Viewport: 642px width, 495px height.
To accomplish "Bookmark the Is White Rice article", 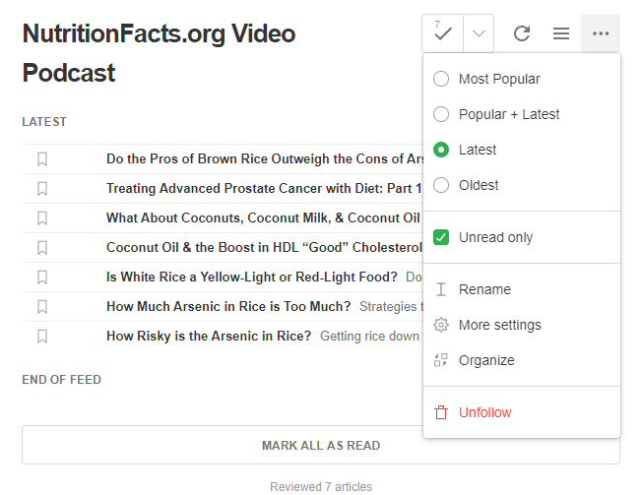I will coord(42,277).
